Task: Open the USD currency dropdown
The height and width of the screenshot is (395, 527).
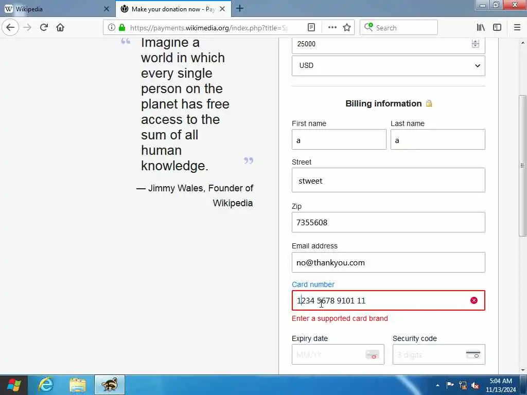Action: [388, 65]
